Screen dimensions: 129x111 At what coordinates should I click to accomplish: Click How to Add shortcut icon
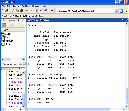click(13, 16)
